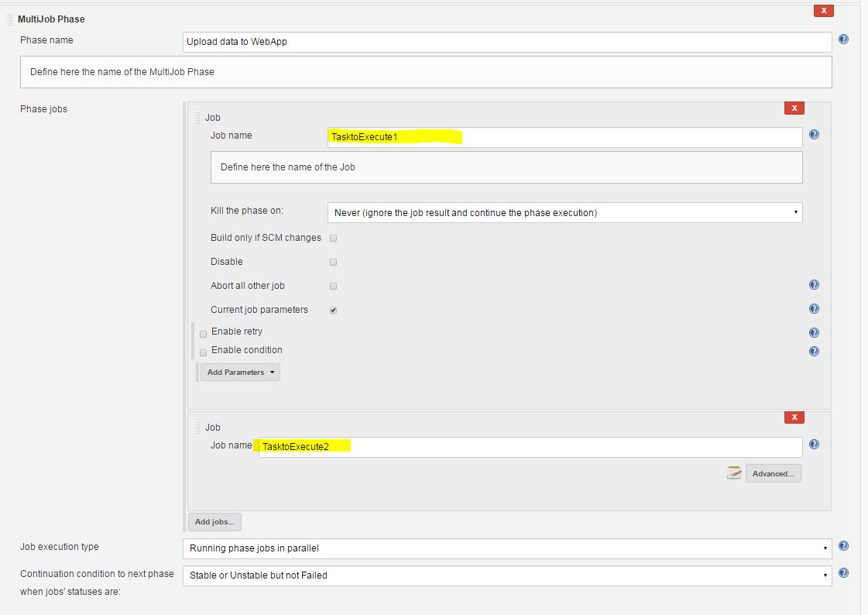
Task: Open help for Enable condition option
Action: tap(814, 351)
